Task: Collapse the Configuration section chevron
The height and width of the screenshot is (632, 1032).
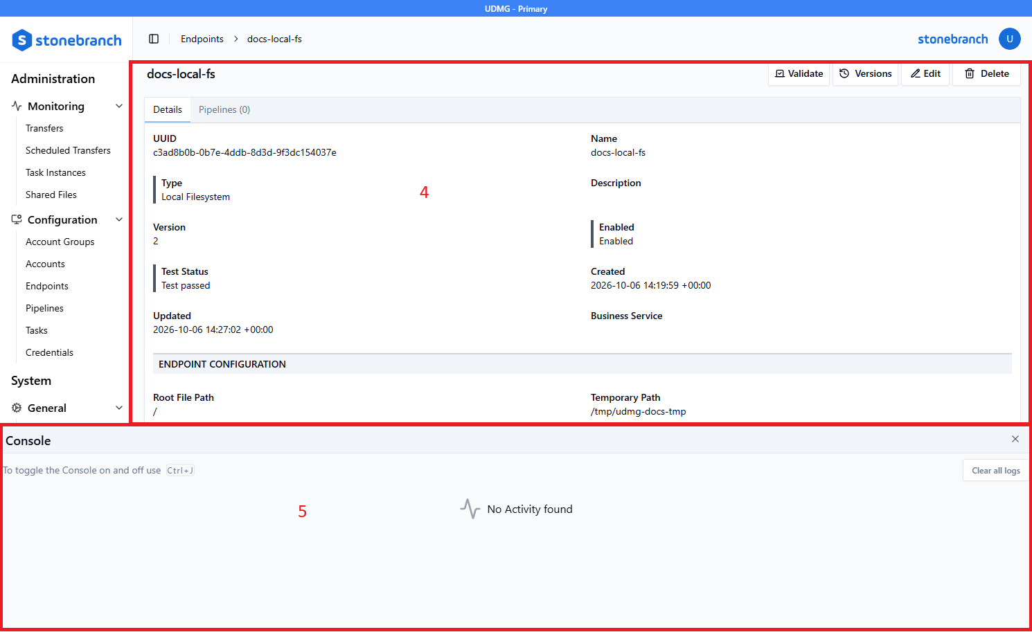Action: 119,219
